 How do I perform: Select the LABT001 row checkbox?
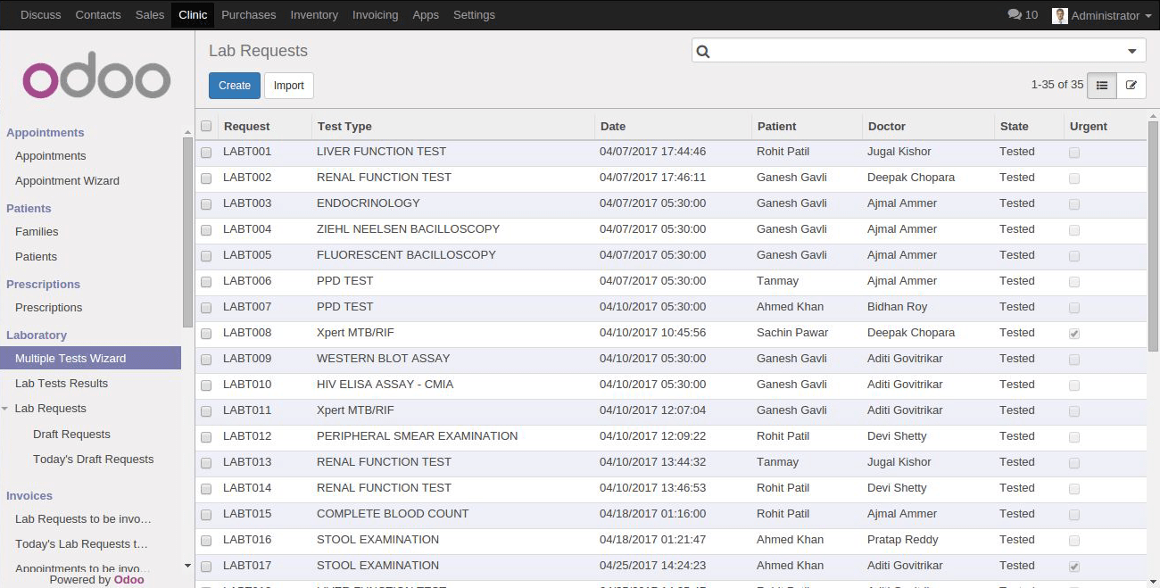pyautogui.click(x=206, y=153)
